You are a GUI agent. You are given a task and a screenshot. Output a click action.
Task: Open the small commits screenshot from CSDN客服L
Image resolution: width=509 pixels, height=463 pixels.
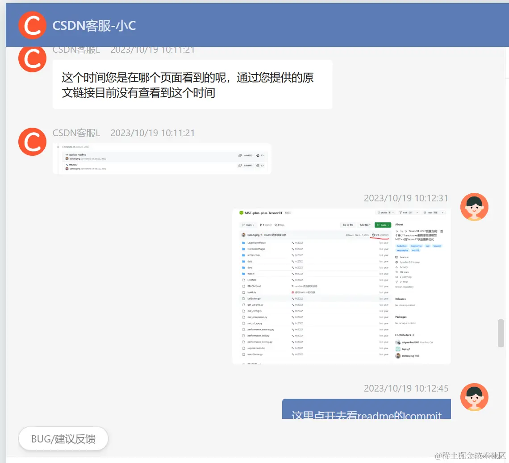click(x=162, y=159)
